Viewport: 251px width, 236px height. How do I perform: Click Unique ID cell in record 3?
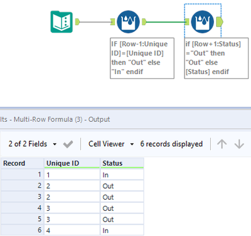[72, 197]
